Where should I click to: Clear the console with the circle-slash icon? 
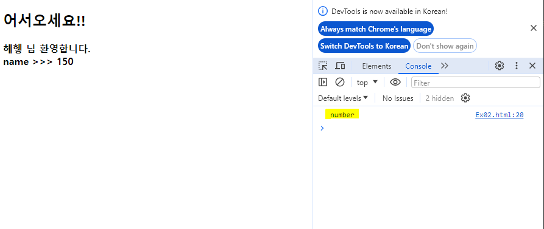(x=340, y=82)
